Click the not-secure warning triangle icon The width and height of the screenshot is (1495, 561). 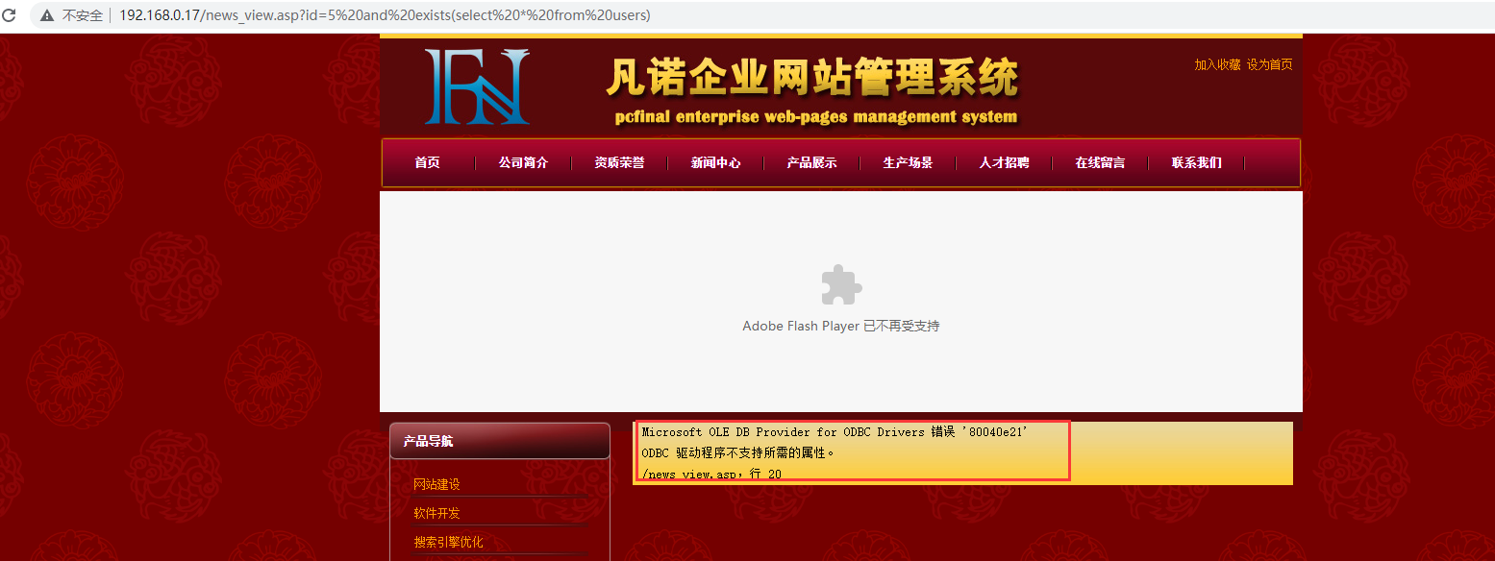pyautogui.click(x=46, y=15)
